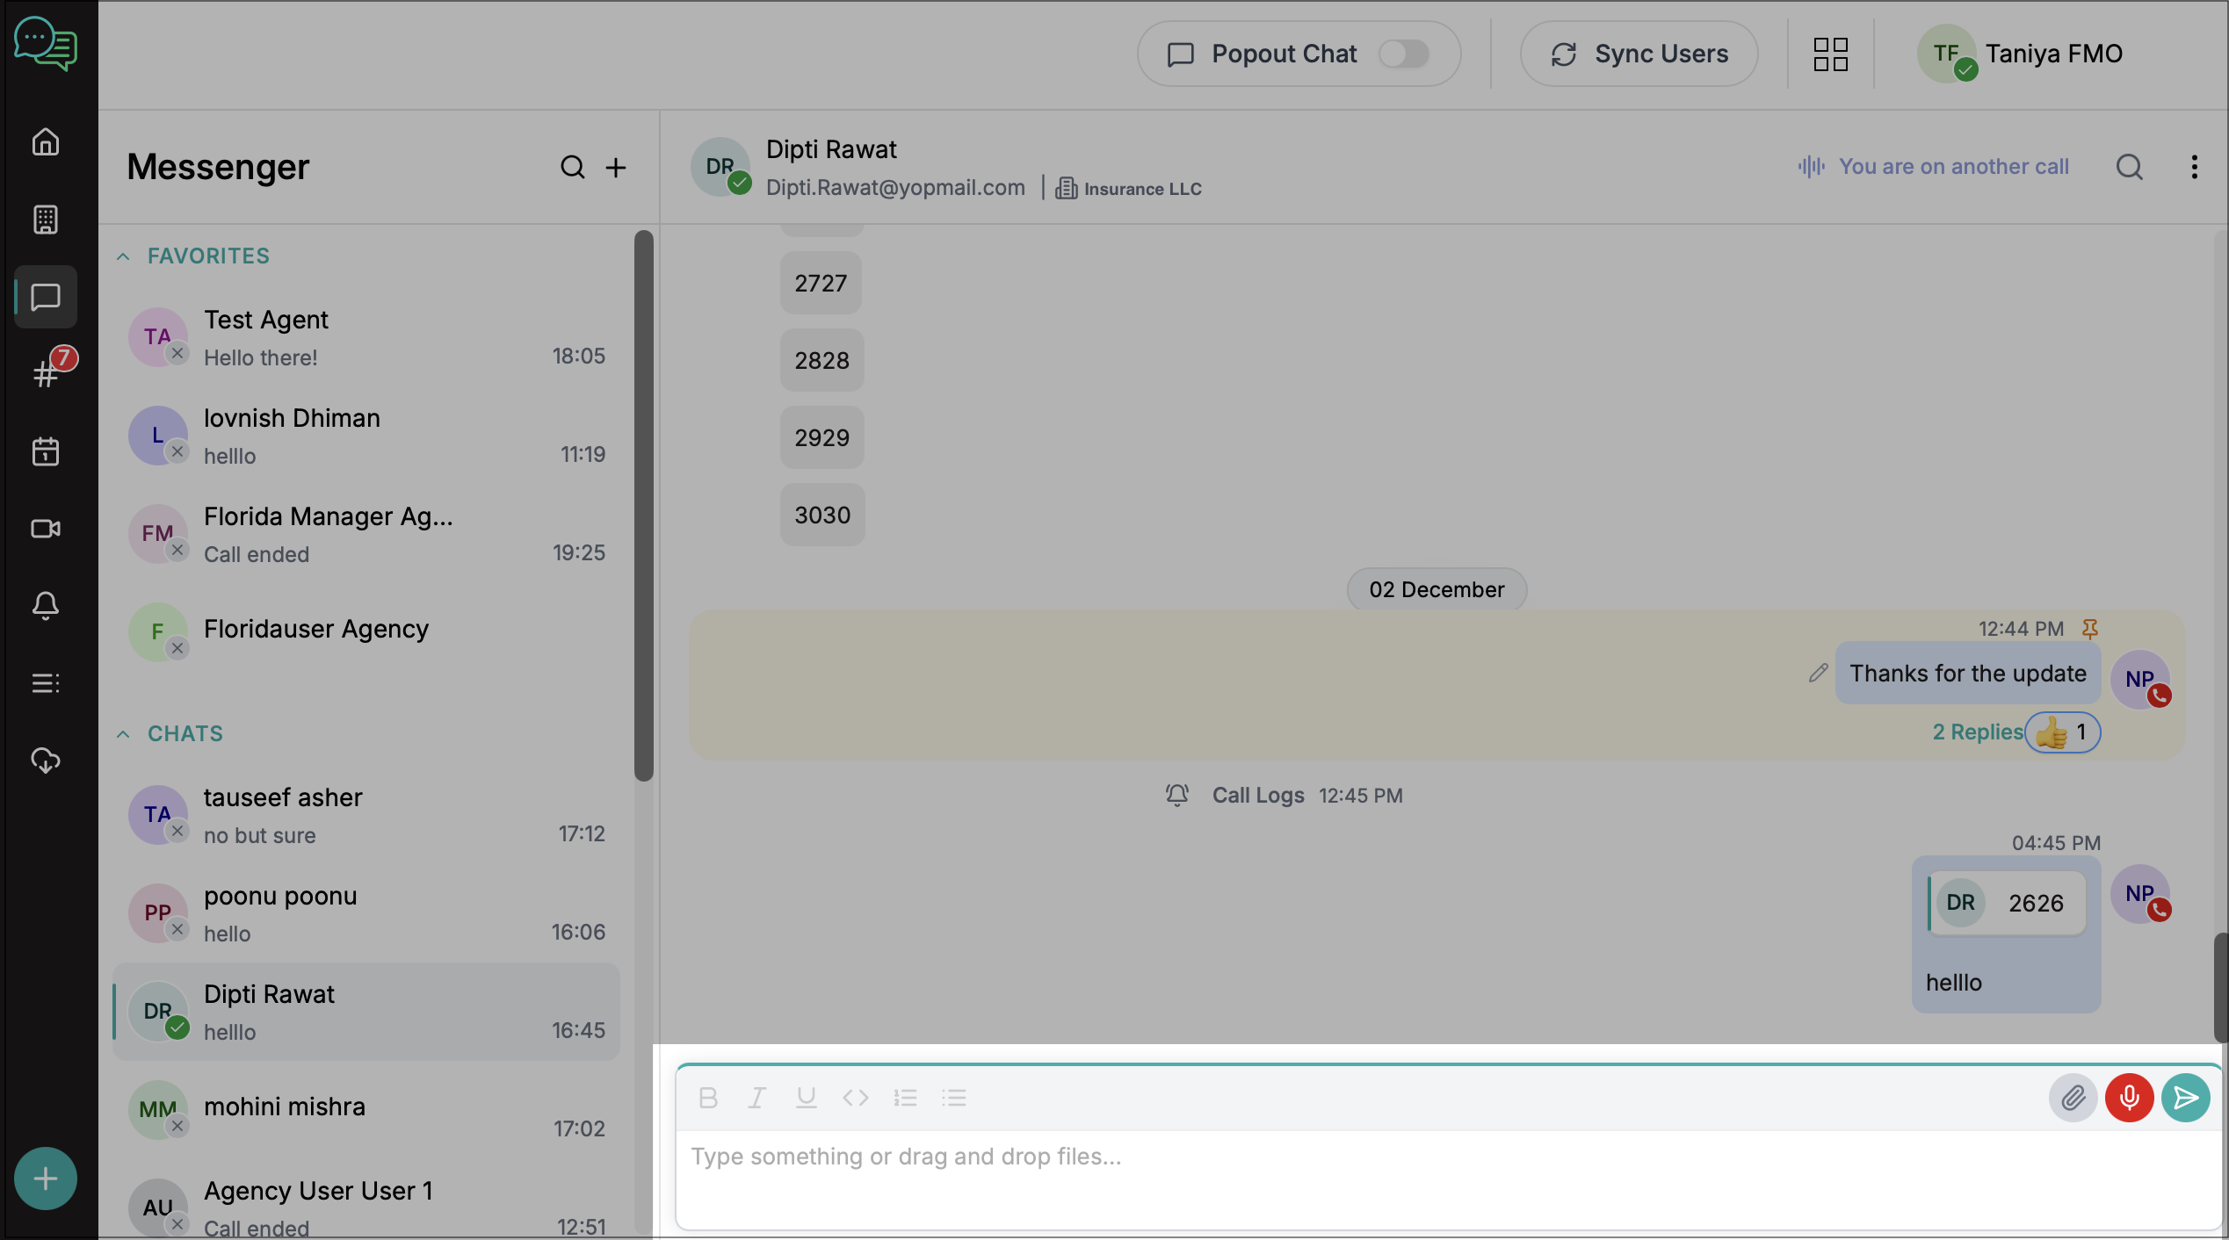2229x1240 pixels.
Task: Open channels hashtag icon with badge
Action: click(46, 374)
